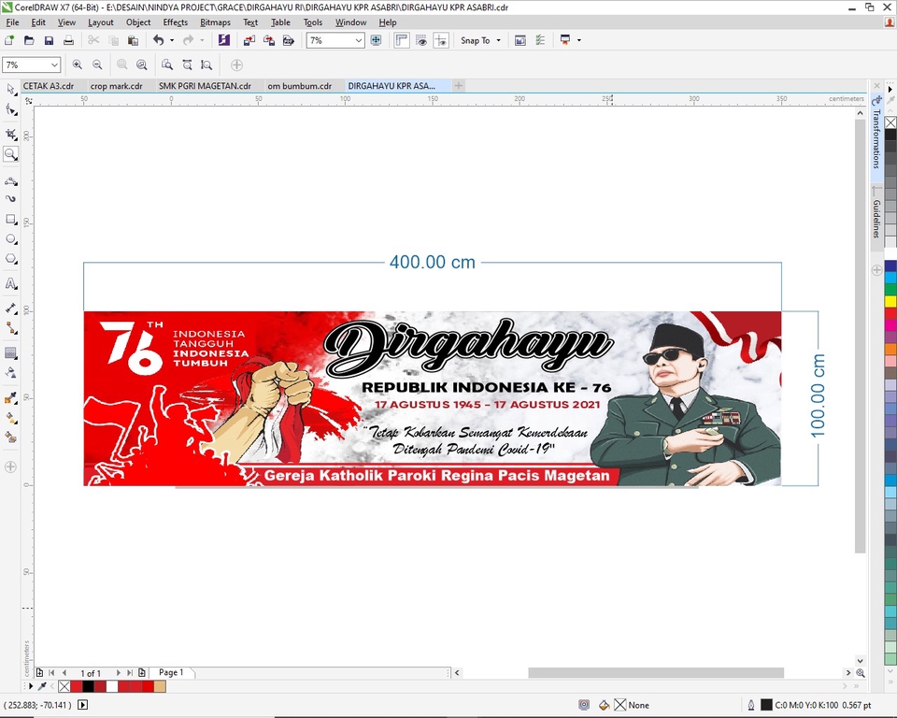Click the tan swatch in document palette
Viewport: 897px width, 718px height.
pyautogui.click(x=160, y=686)
